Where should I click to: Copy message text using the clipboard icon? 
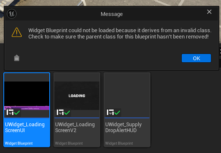(17, 58)
